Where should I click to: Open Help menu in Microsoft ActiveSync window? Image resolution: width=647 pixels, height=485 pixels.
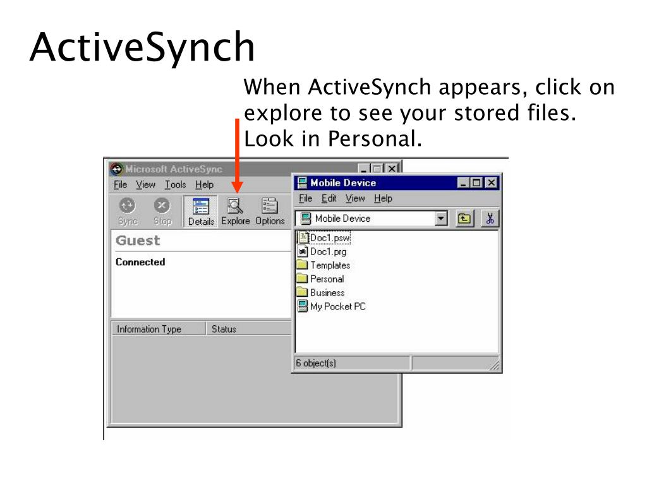tap(204, 184)
